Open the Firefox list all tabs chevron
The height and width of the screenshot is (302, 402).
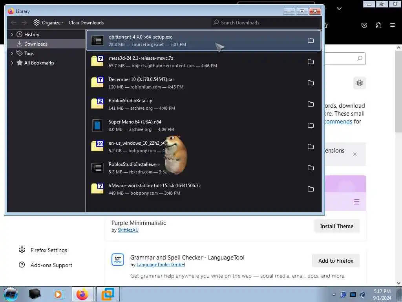(x=339, y=9)
